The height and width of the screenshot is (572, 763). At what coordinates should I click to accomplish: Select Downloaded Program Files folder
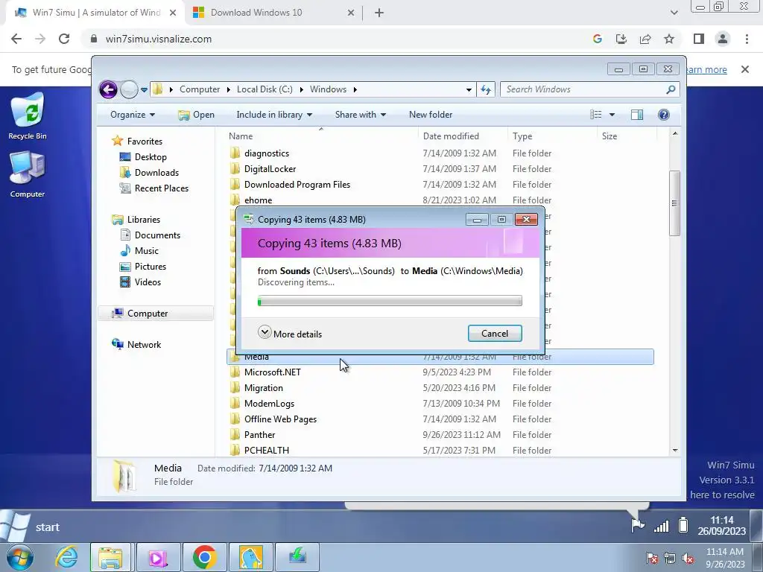(297, 185)
